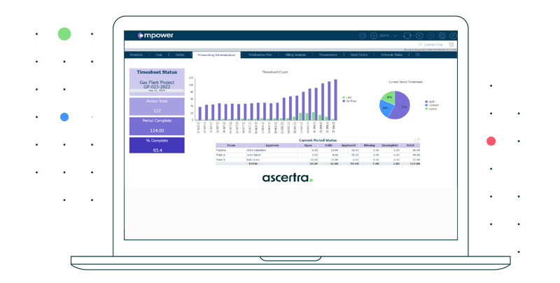560x283 pixels.
Task: Open the Schedule Tasks tab
Action: click(391, 55)
